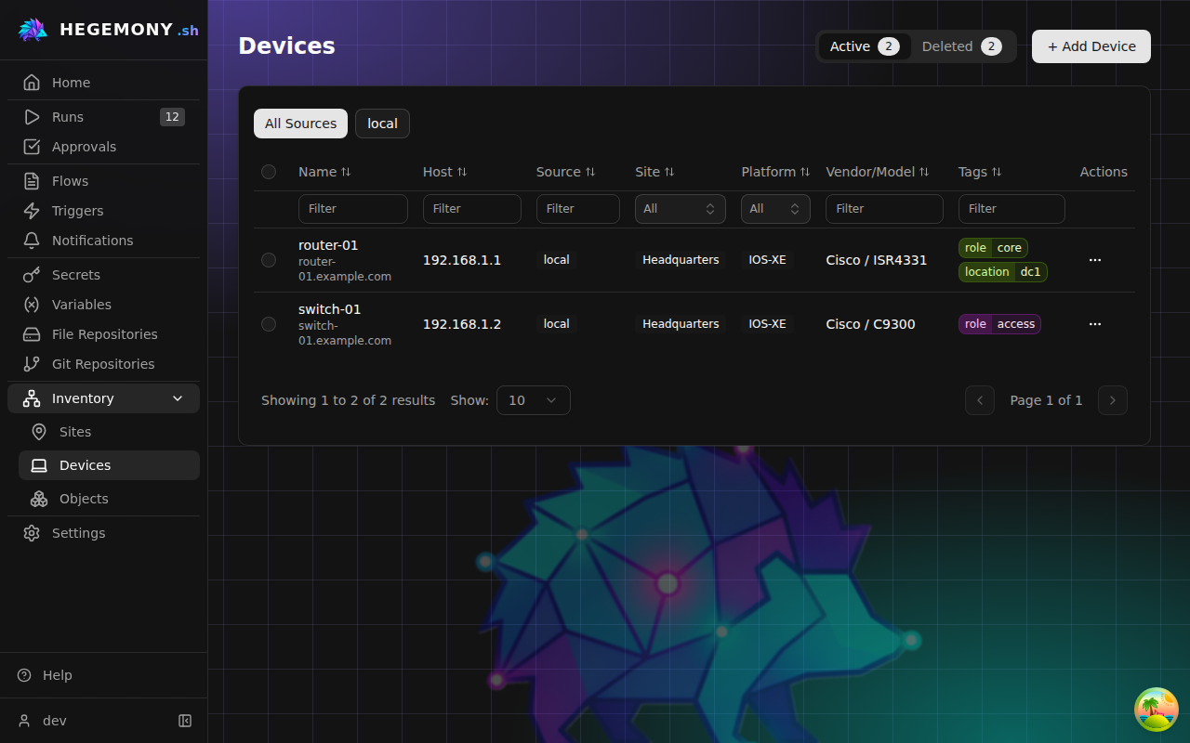The image size is (1190, 743).
Task: Click the Tags filter input
Action: click(1011, 209)
